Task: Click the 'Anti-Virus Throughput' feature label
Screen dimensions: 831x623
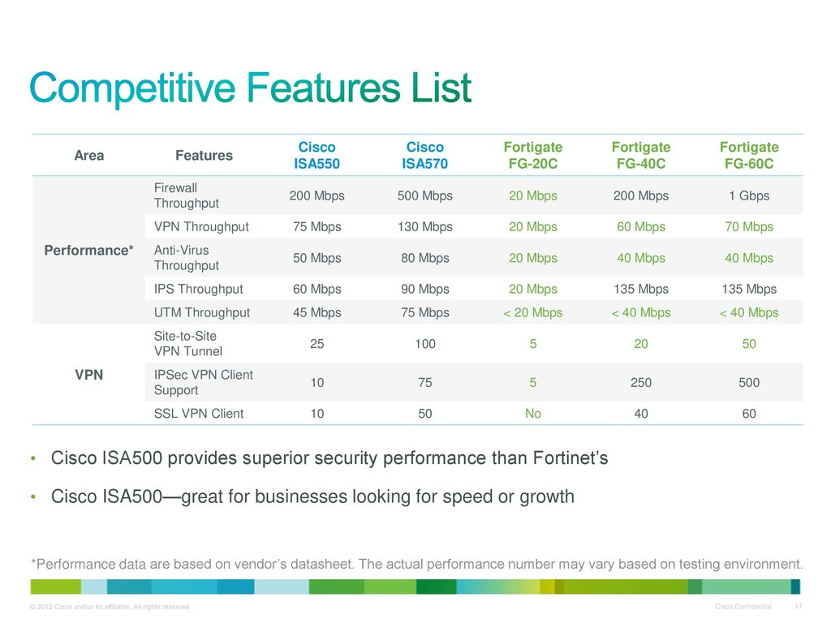Action: coord(187,258)
